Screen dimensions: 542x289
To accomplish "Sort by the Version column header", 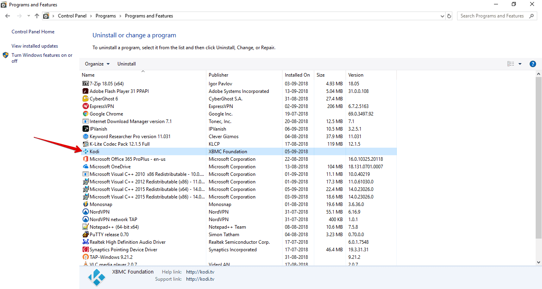I will click(371, 75).
